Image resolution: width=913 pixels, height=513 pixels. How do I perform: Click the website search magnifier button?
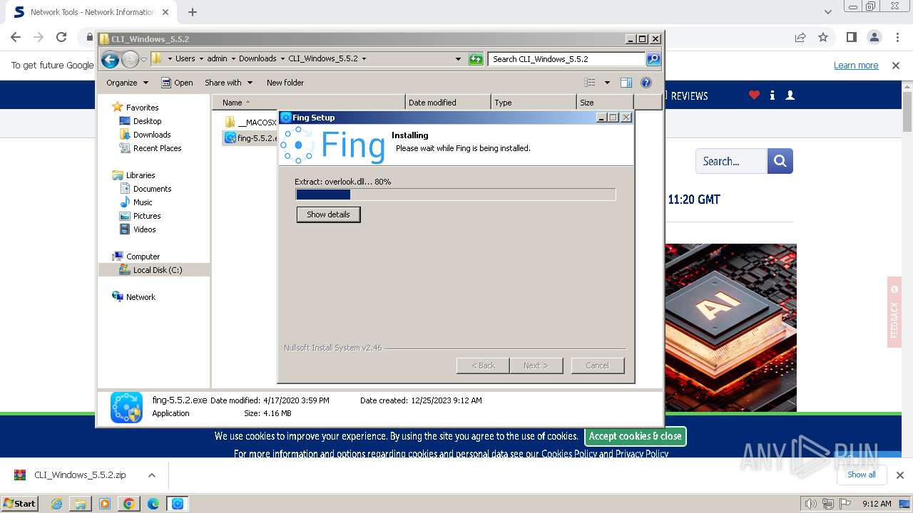point(780,161)
